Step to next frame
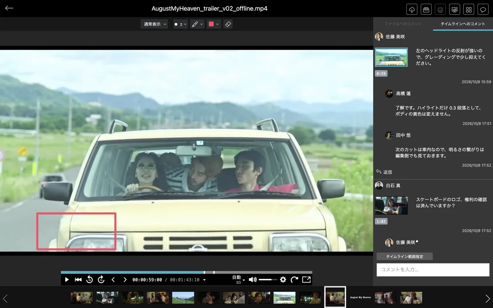The image size is (493, 308). (x=125, y=280)
